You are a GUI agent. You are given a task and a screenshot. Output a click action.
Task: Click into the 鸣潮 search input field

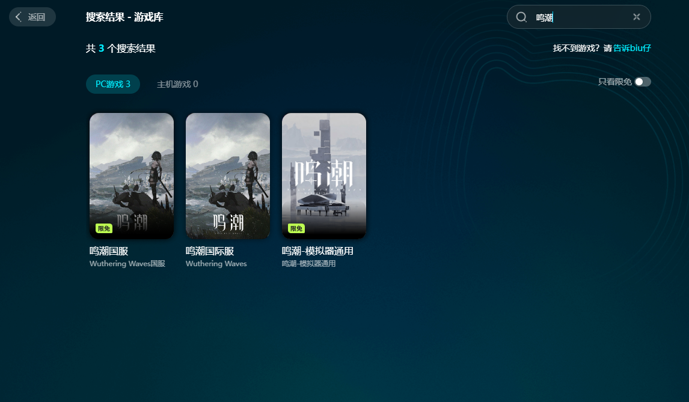[580, 17]
